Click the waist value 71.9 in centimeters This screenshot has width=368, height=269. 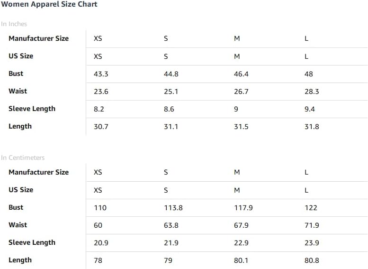pyautogui.click(x=312, y=225)
